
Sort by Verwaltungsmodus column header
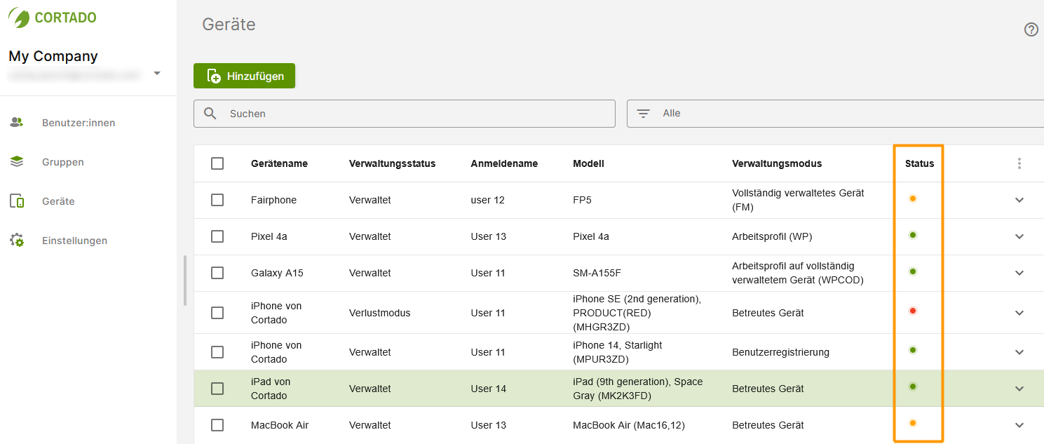777,163
